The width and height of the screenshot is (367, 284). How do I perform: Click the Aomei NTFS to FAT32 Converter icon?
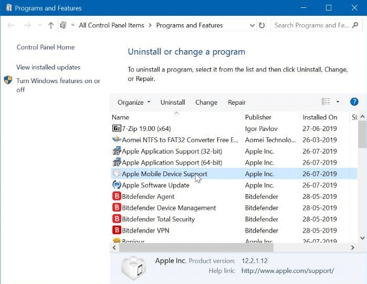tap(117, 140)
